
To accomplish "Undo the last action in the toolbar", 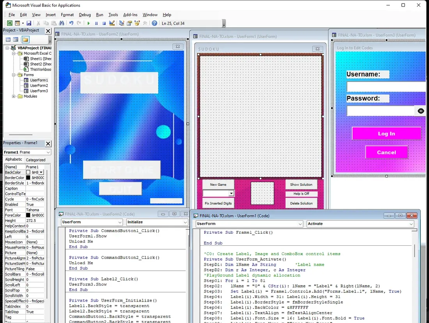I will [x=71, y=23].
